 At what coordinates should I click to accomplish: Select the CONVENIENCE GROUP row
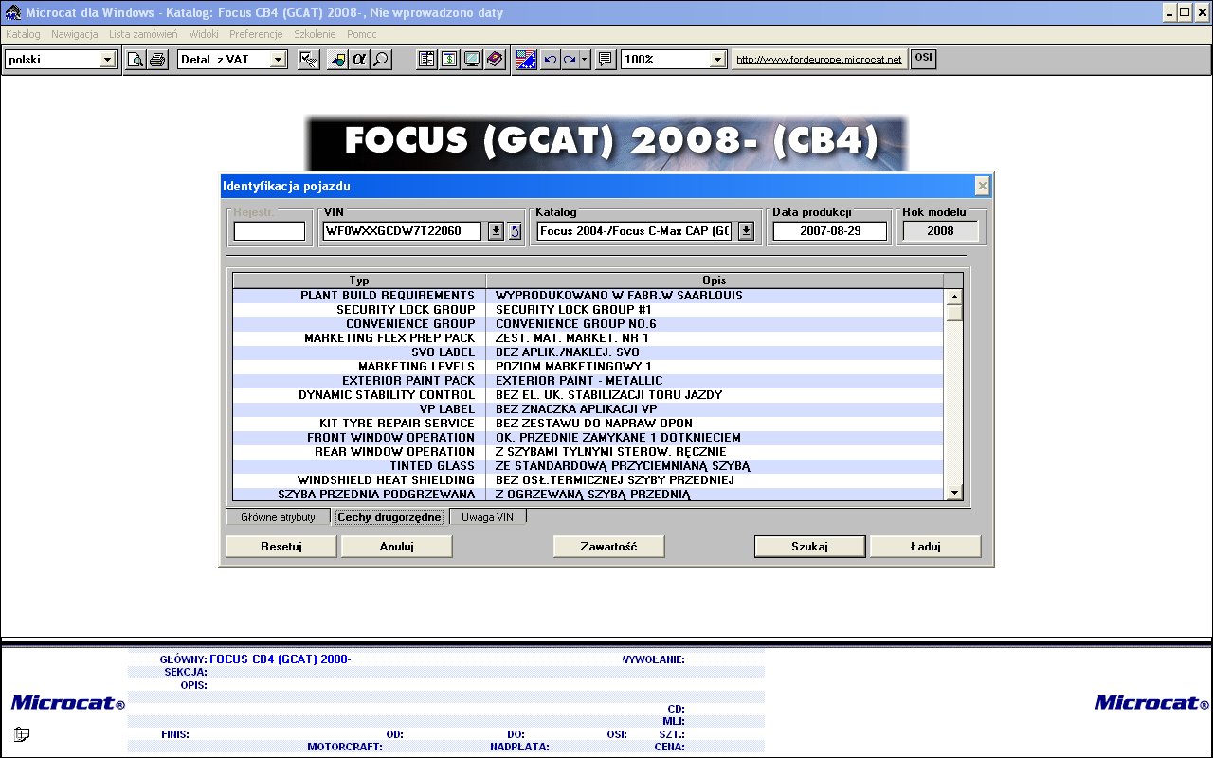588,324
